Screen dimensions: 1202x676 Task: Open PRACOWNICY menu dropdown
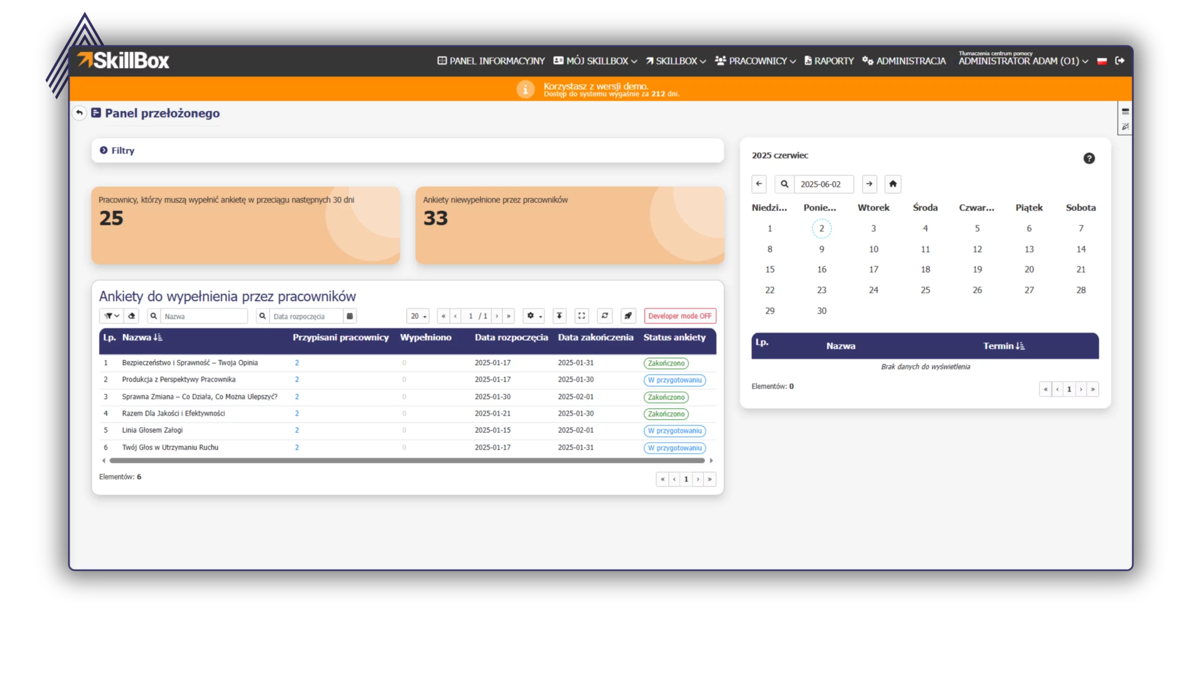(x=755, y=61)
